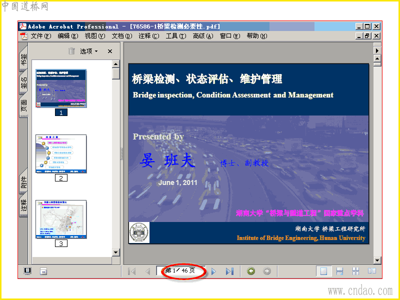Expand the toolbar arrow at top right

pos(377,50)
